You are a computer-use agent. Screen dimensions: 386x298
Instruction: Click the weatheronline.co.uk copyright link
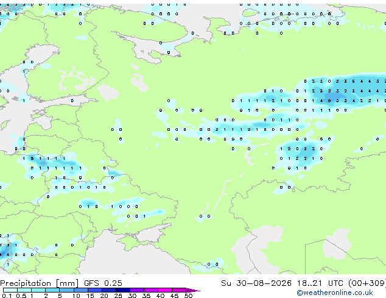point(335,293)
